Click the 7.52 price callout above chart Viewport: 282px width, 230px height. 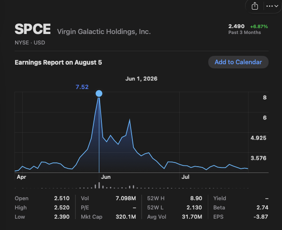(82, 87)
